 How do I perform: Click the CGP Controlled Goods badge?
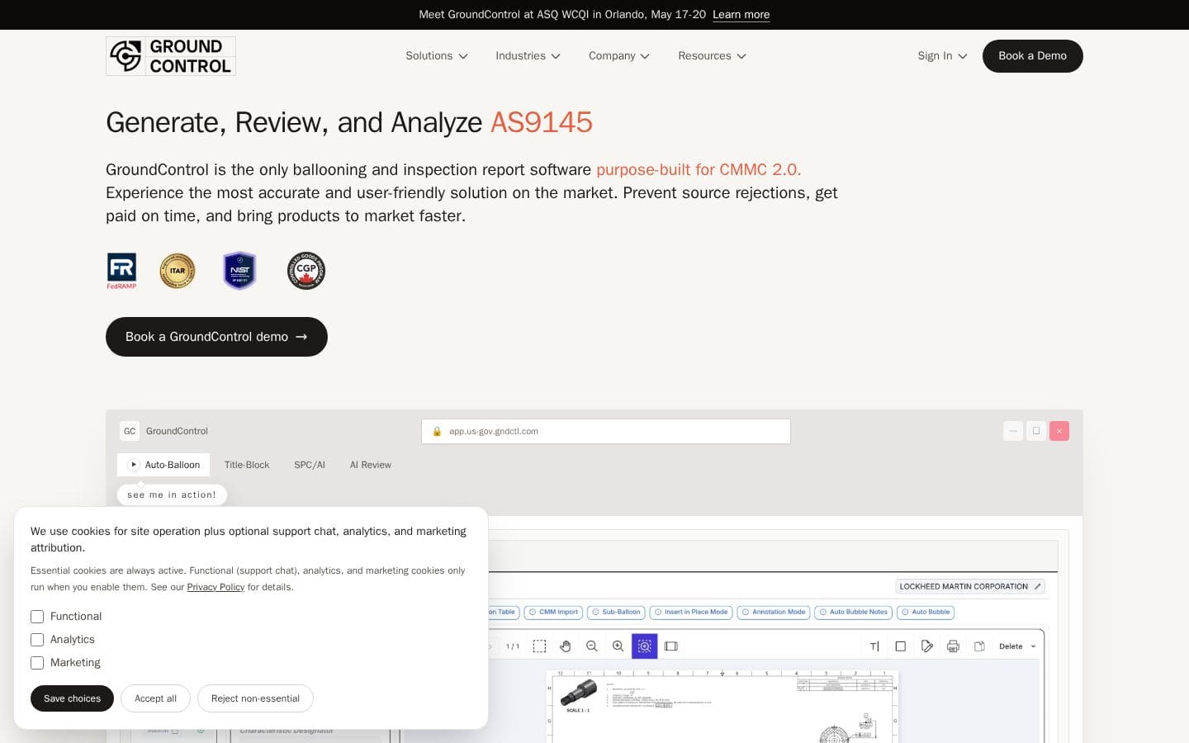pos(306,271)
